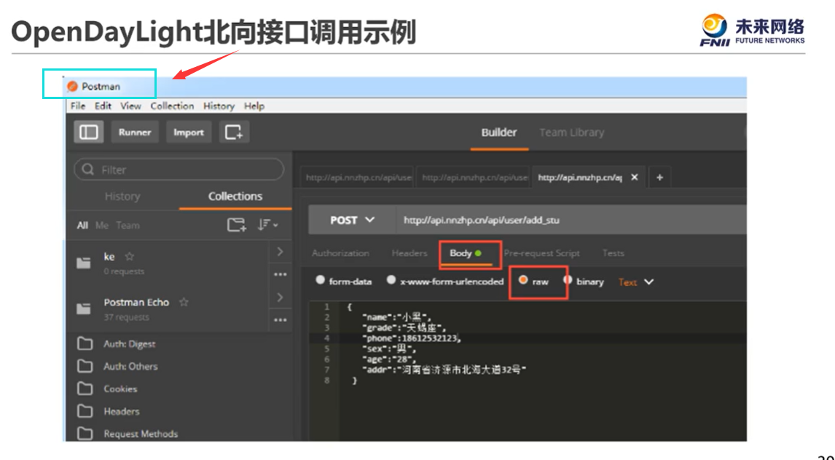Select the x-www-form-urlencoded radio button

391,279
